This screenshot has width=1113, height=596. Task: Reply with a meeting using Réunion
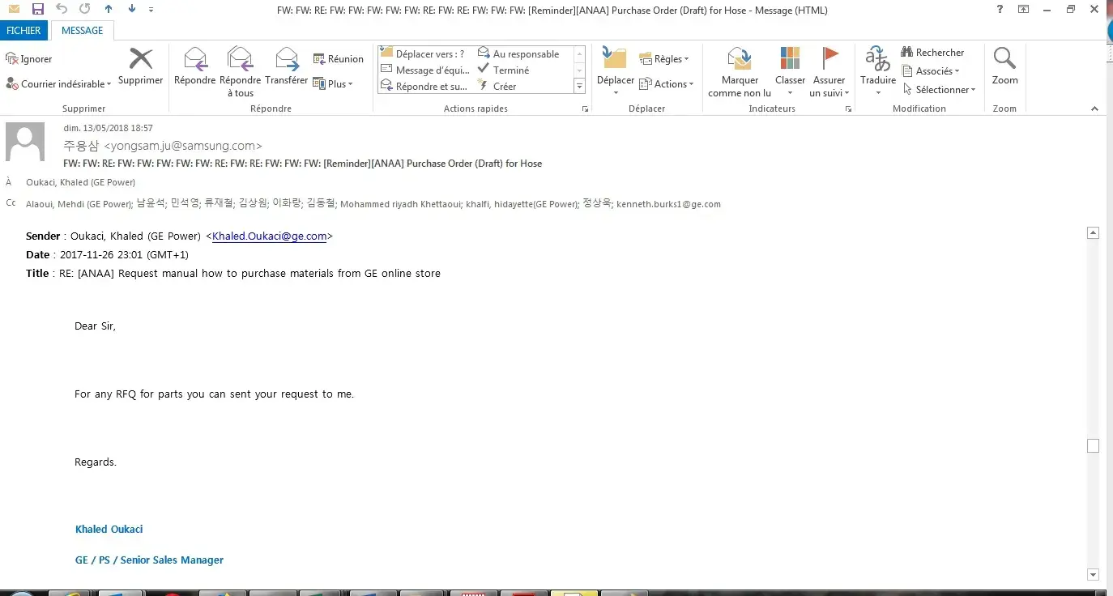tap(339, 59)
